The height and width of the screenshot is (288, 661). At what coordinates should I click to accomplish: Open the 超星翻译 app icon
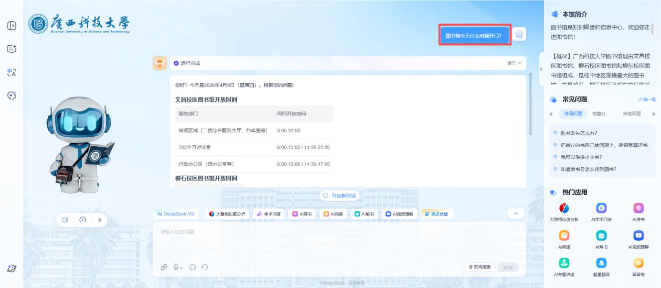coord(601,263)
